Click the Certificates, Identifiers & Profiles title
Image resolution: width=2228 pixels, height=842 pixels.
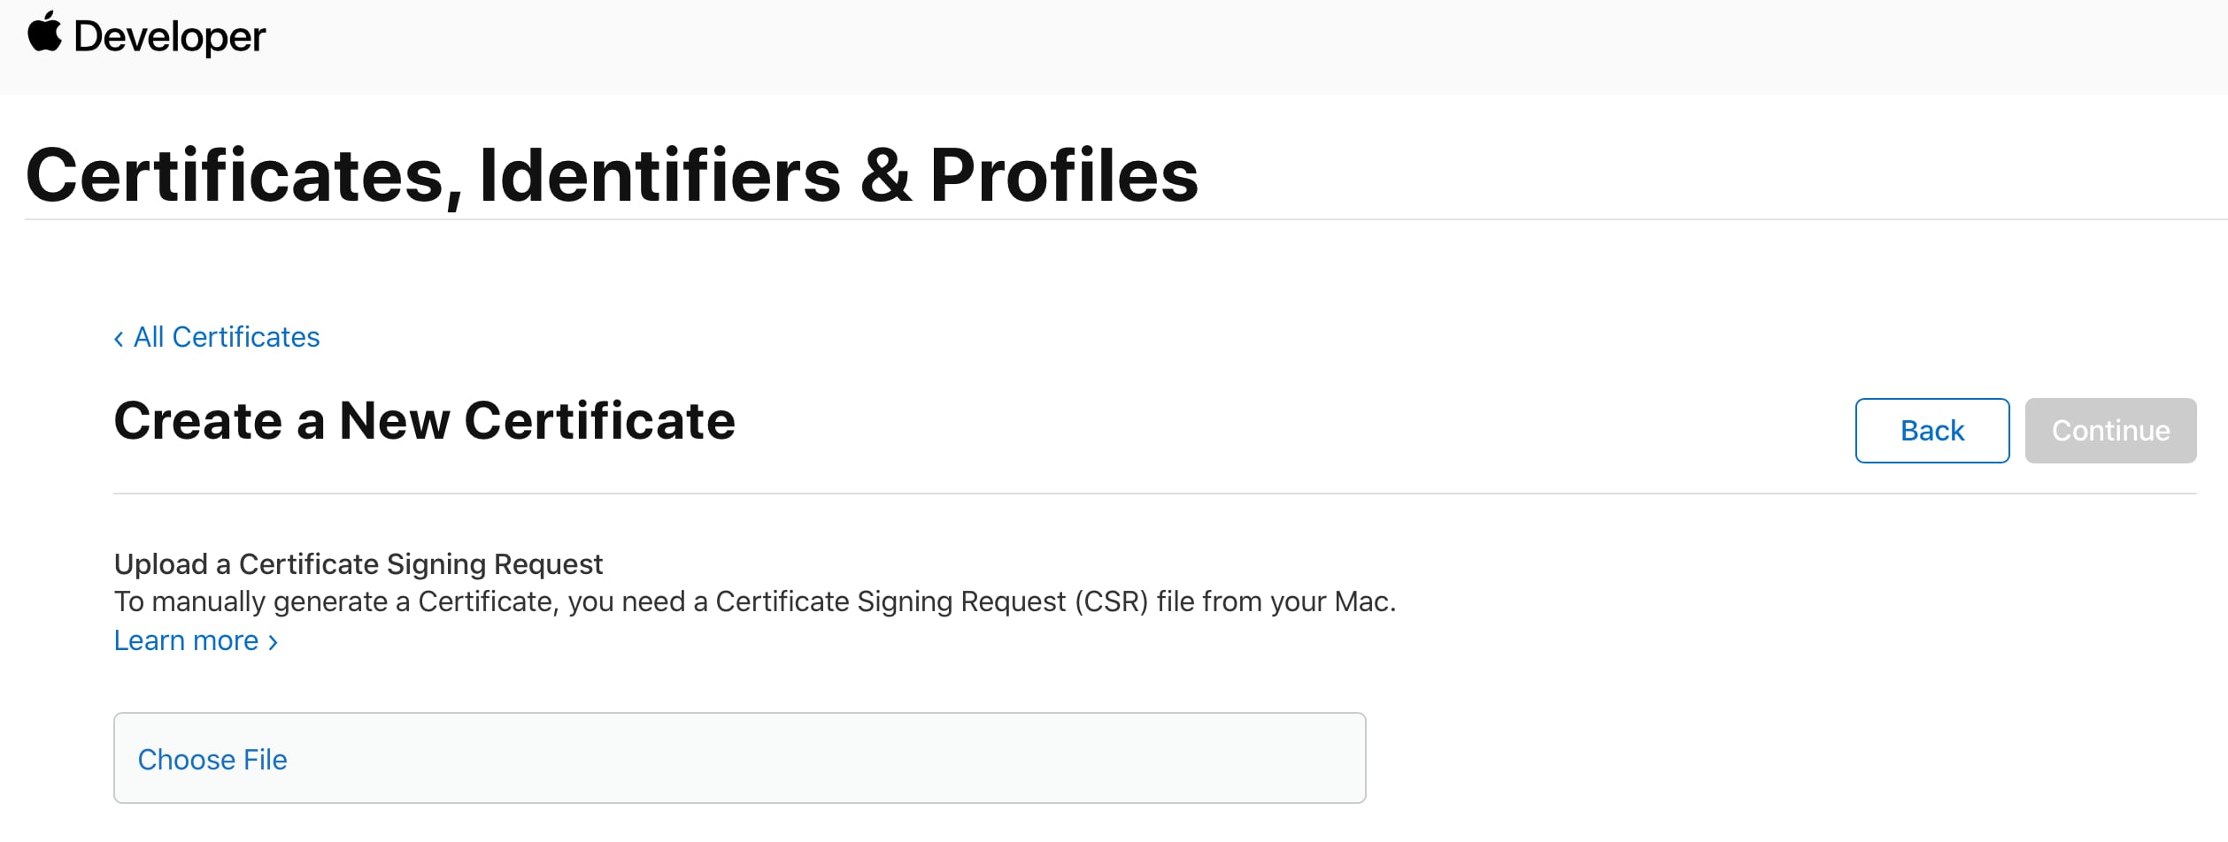pos(612,175)
